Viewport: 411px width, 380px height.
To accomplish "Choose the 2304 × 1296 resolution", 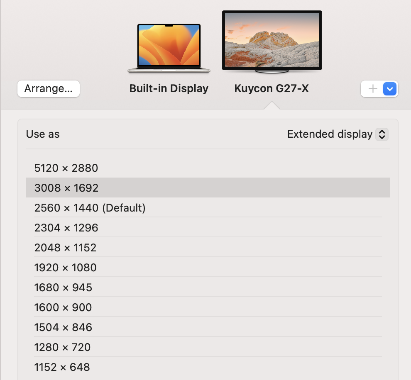I will [208, 227].
